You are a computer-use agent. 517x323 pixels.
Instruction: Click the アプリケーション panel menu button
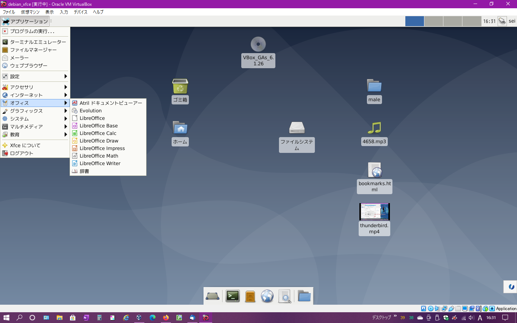pos(25,21)
